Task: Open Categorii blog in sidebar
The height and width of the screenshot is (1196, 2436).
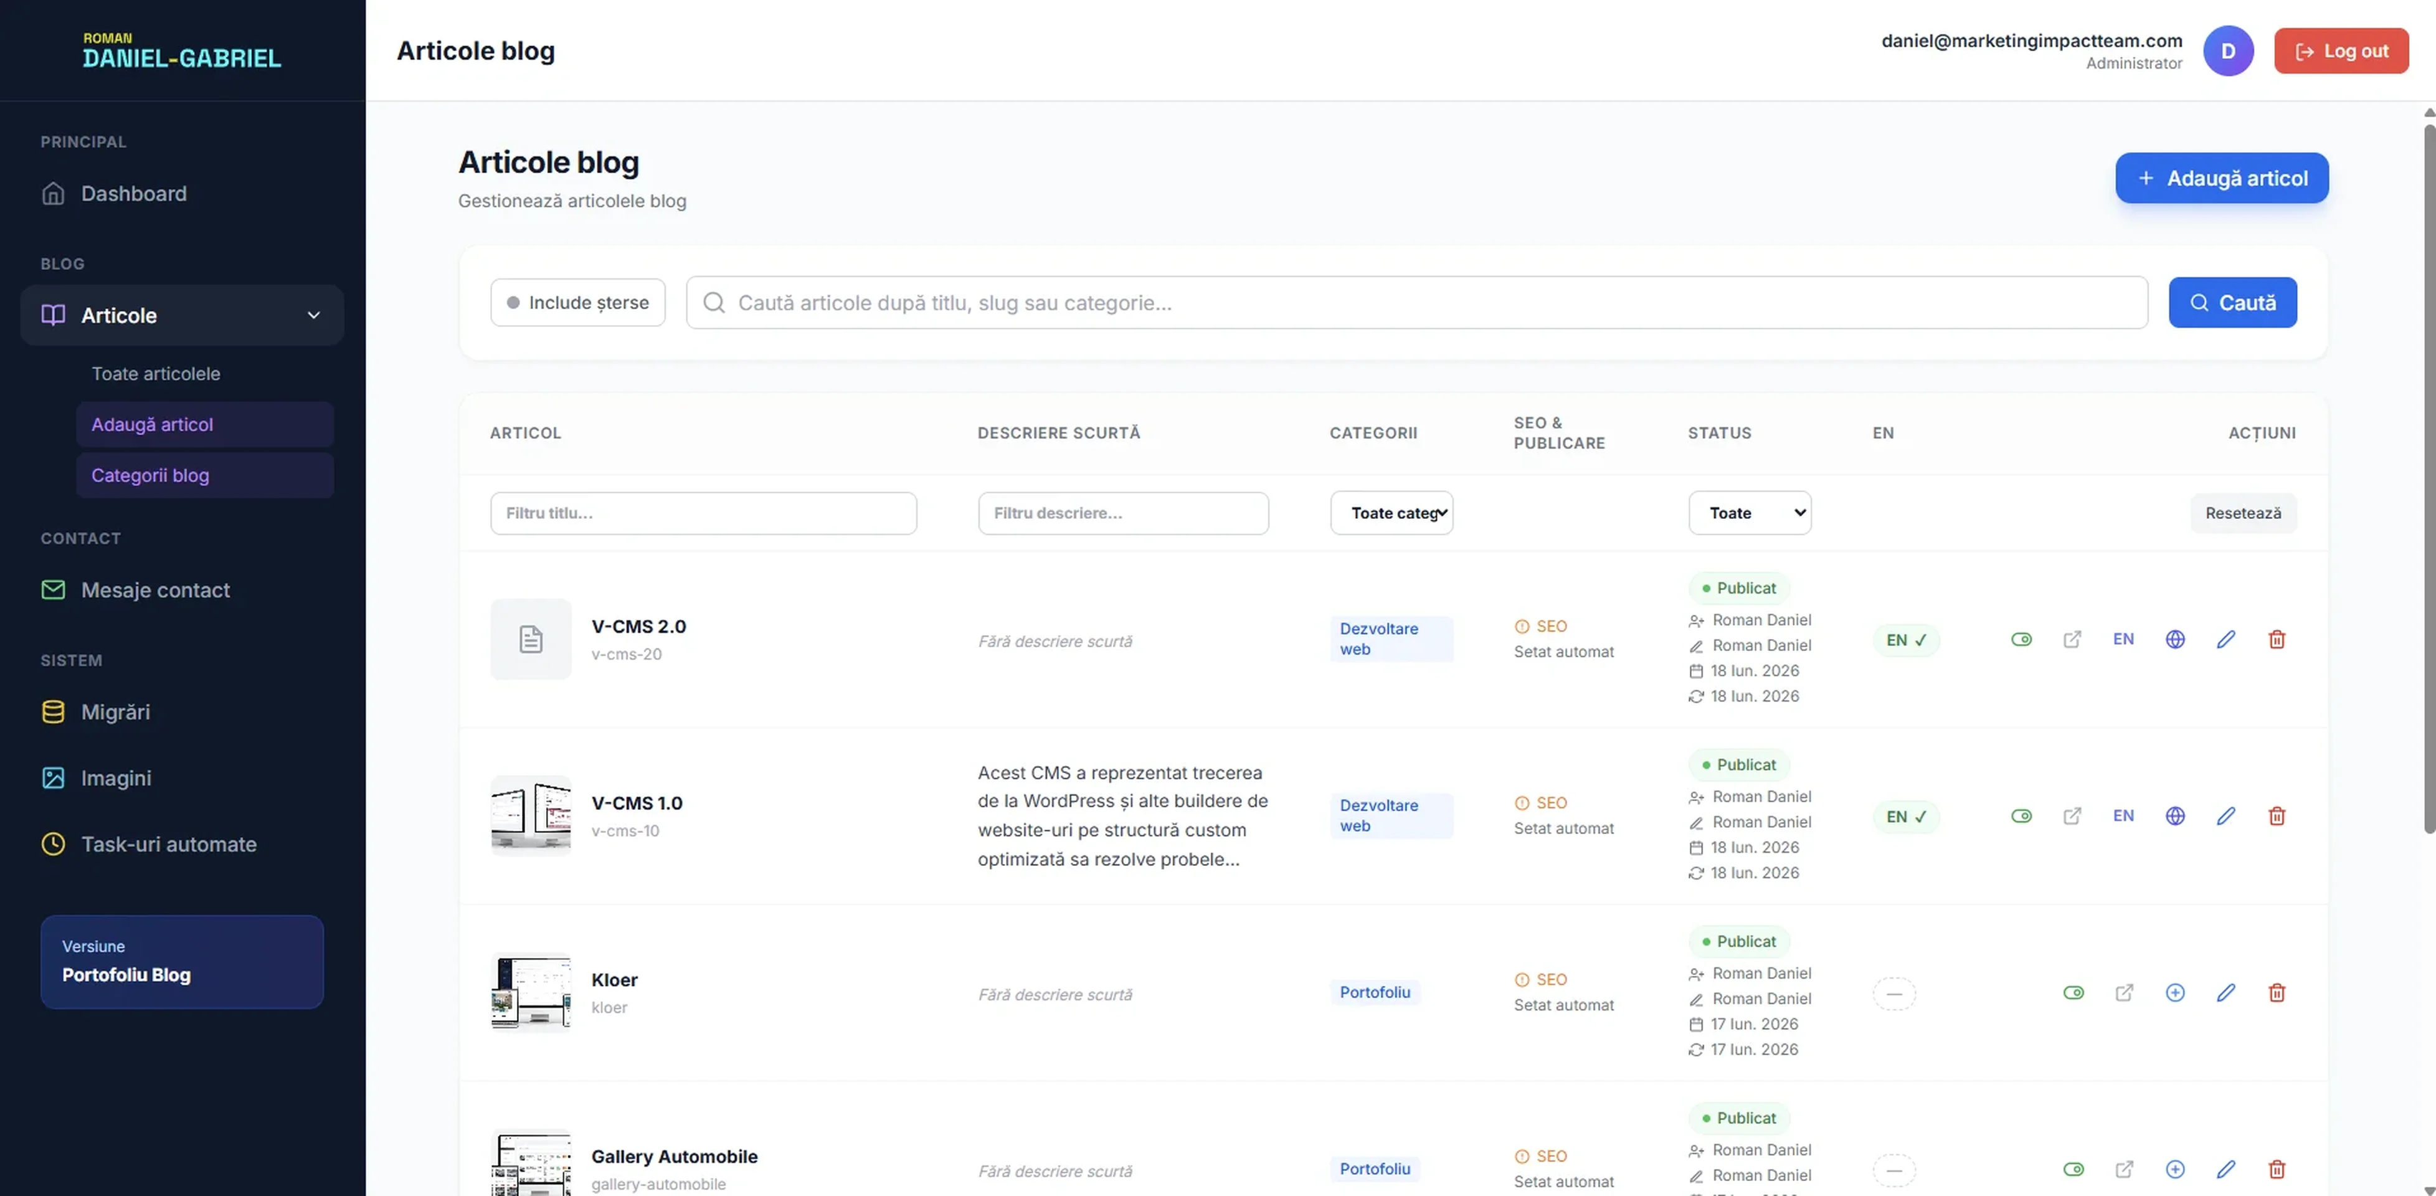Action: click(x=204, y=475)
